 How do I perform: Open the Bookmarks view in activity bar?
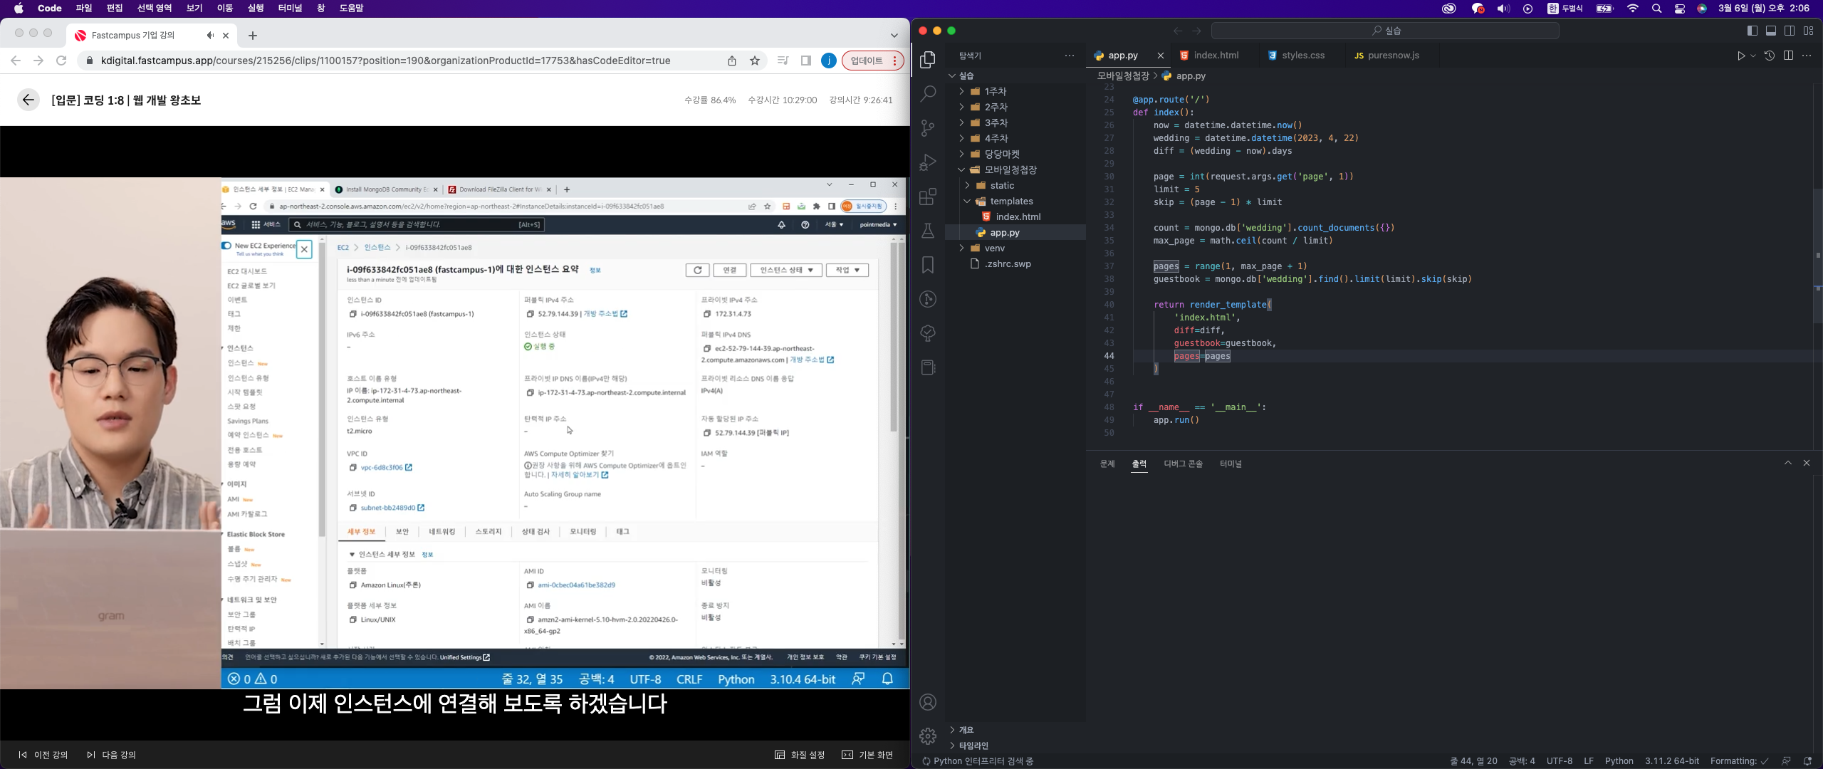click(x=927, y=265)
